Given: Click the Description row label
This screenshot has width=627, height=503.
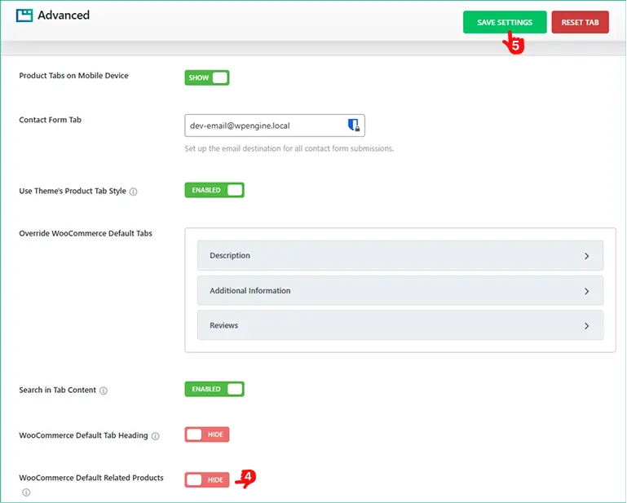Looking at the screenshot, I should point(230,255).
